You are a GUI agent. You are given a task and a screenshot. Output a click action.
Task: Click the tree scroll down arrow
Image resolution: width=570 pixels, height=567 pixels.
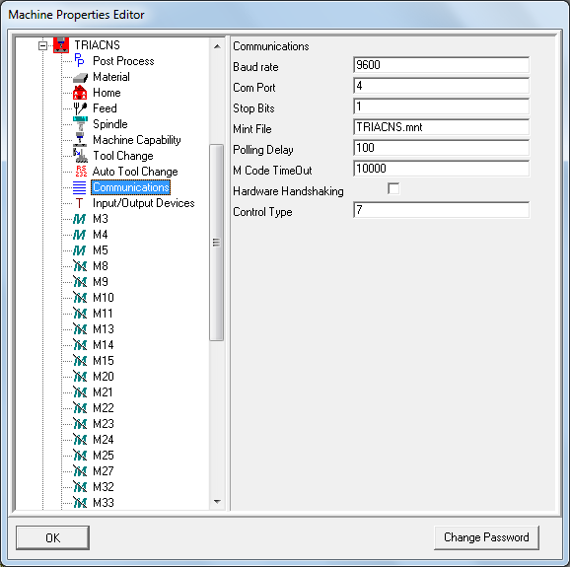[x=217, y=502]
